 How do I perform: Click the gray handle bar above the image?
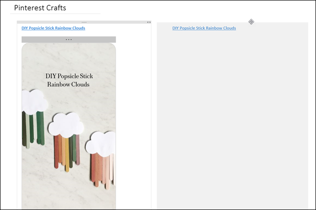pyautogui.click(x=69, y=39)
